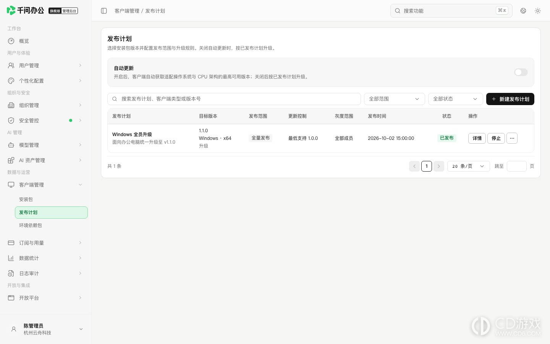Select the 发布计划 submenu item
This screenshot has width=550, height=344.
point(51,213)
